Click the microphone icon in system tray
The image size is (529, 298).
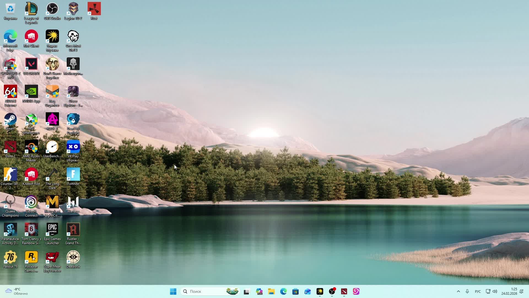click(x=467, y=291)
